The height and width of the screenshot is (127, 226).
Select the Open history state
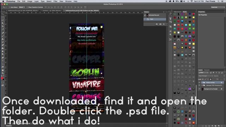click(155, 19)
